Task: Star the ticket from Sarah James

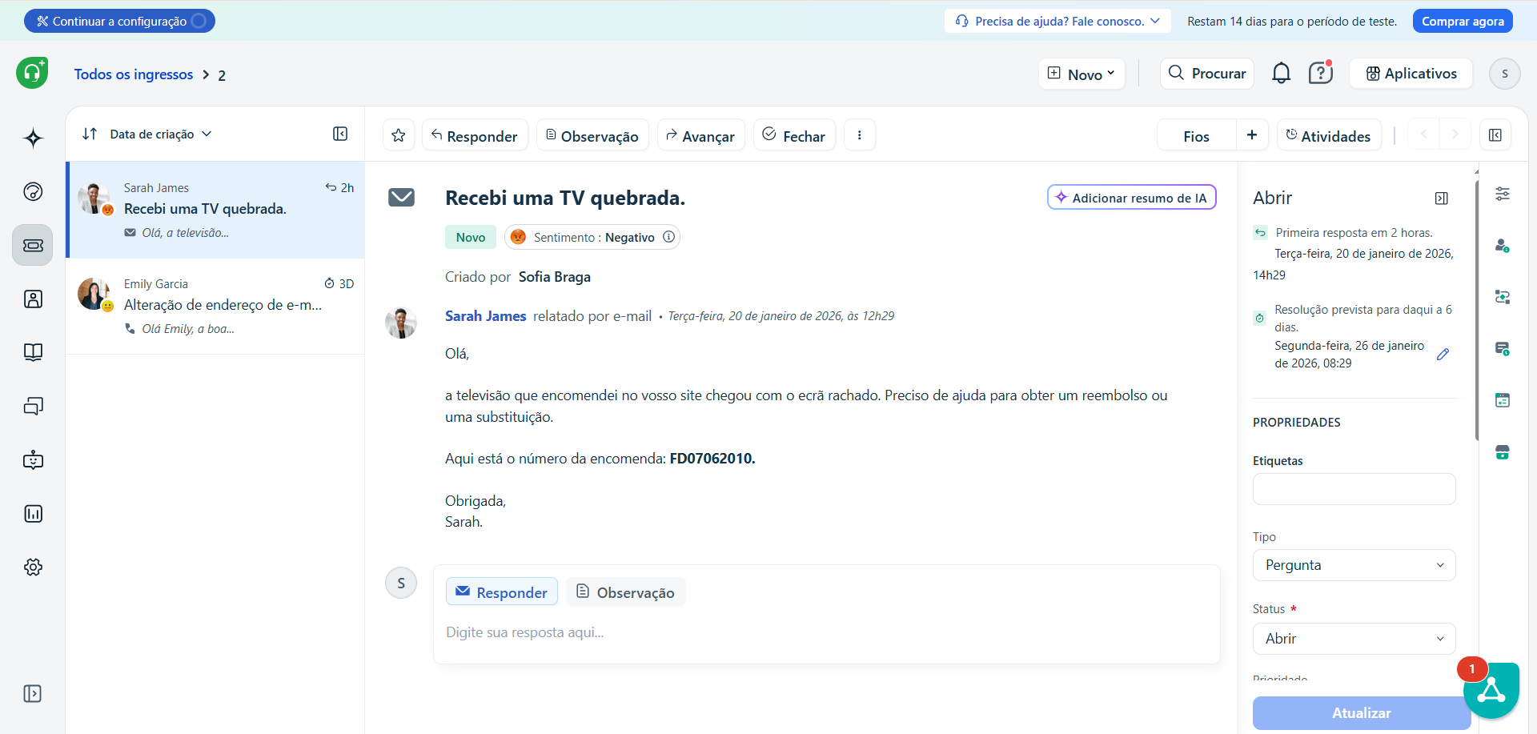Action: [398, 134]
